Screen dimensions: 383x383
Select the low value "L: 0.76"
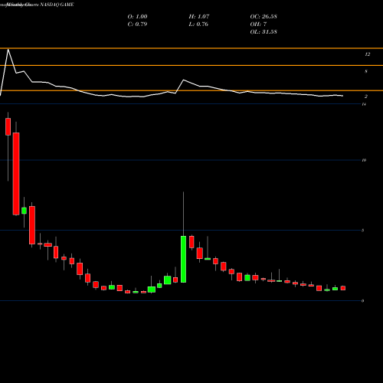tap(198, 25)
